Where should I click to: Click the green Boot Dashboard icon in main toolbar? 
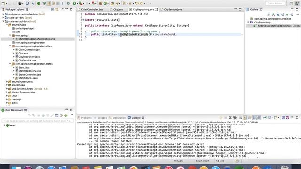[39, 3]
